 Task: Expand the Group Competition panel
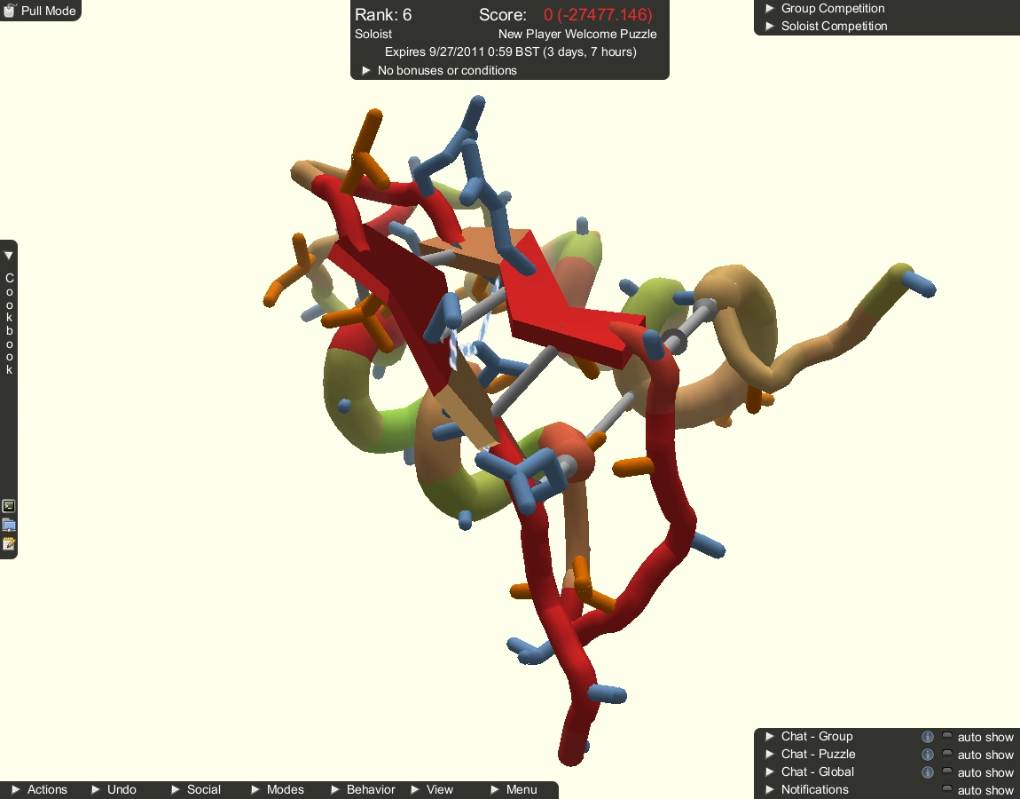pyautogui.click(x=769, y=8)
